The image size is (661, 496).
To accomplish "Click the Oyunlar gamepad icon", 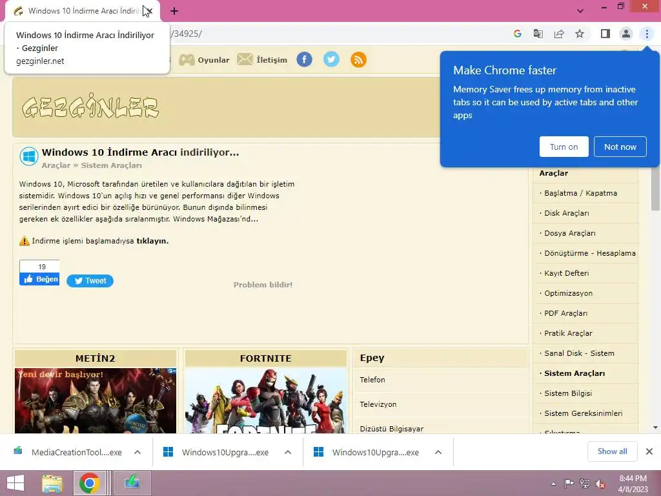I will [187, 60].
